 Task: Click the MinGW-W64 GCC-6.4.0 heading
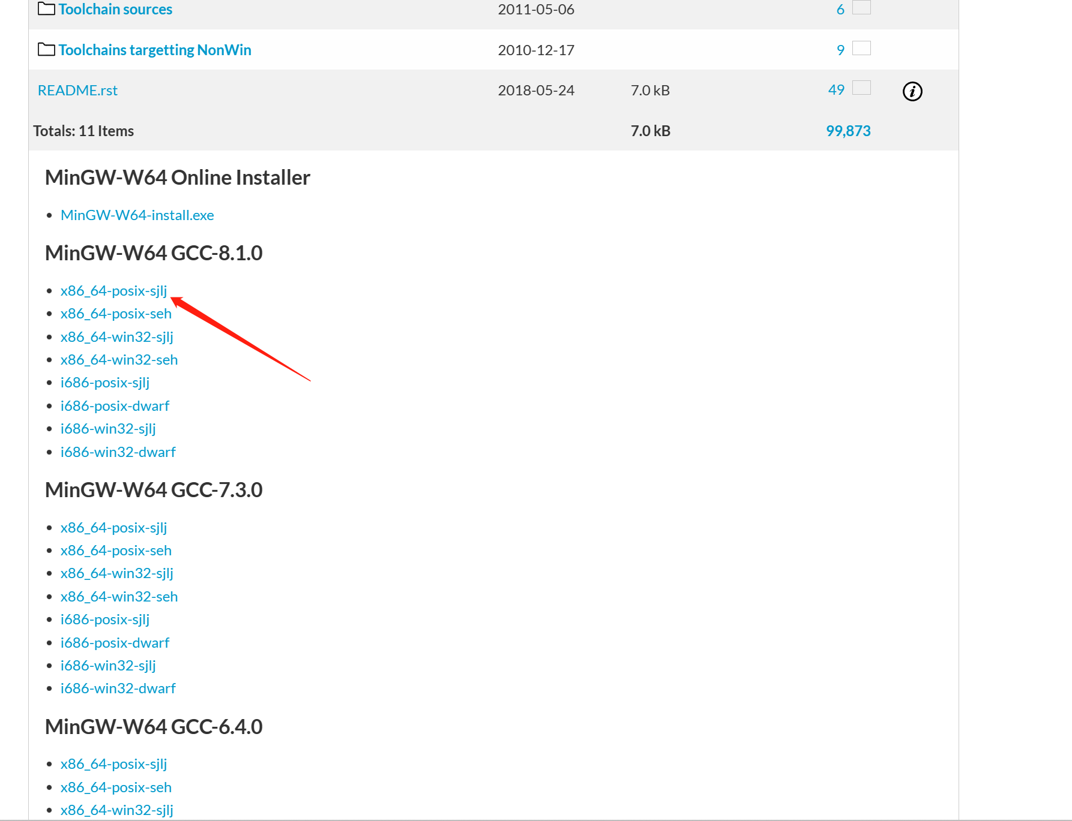click(154, 727)
